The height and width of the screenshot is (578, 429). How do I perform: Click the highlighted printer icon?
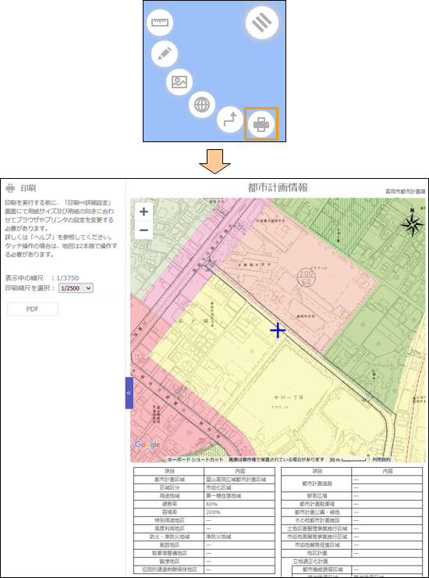point(261,124)
